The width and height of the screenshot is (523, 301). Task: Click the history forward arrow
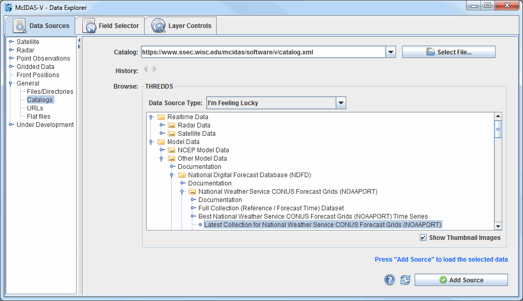(154, 69)
